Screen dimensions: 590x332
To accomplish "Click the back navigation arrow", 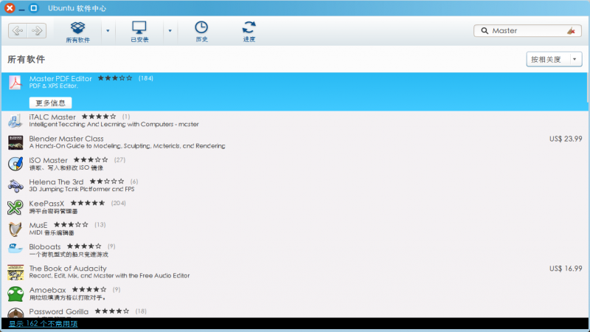I will pyautogui.click(x=18, y=30).
